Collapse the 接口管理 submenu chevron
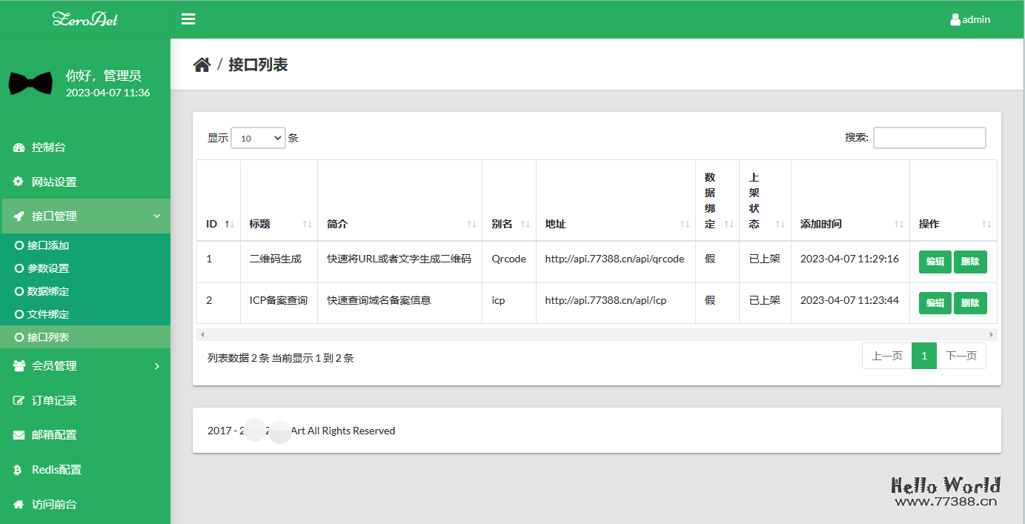1025x524 pixels. click(x=156, y=216)
